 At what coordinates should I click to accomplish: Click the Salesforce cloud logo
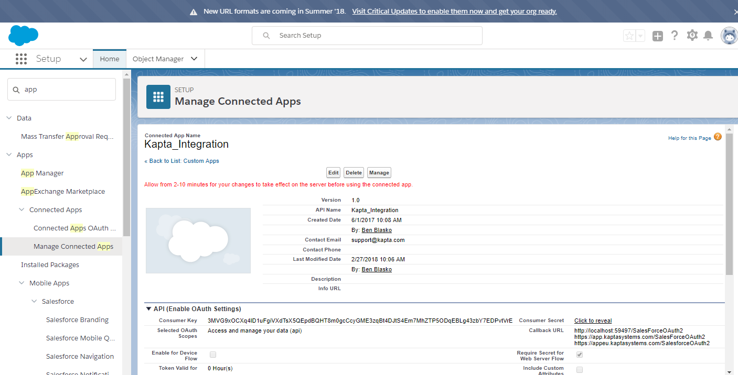pyautogui.click(x=23, y=36)
